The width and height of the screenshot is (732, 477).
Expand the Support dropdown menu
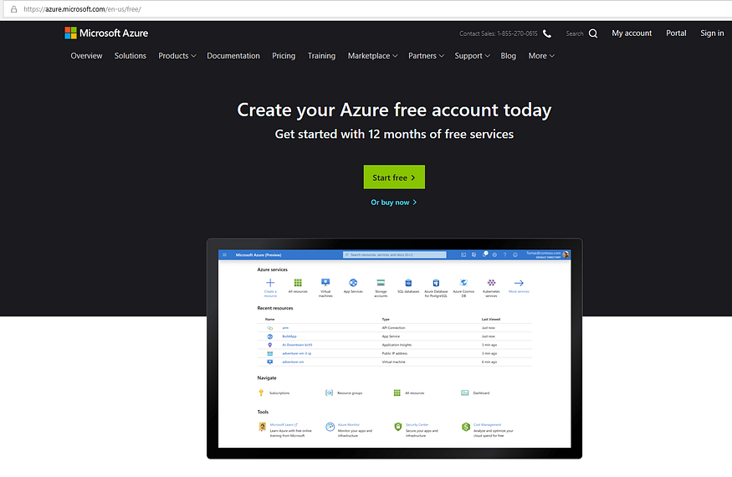tap(472, 55)
